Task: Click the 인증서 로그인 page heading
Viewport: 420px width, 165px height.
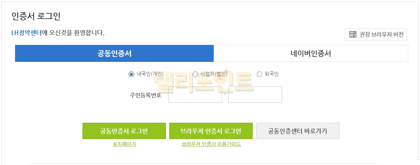Action: pos(36,16)
